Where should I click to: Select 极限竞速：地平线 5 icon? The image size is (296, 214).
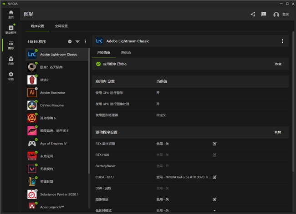pos(32,131)
